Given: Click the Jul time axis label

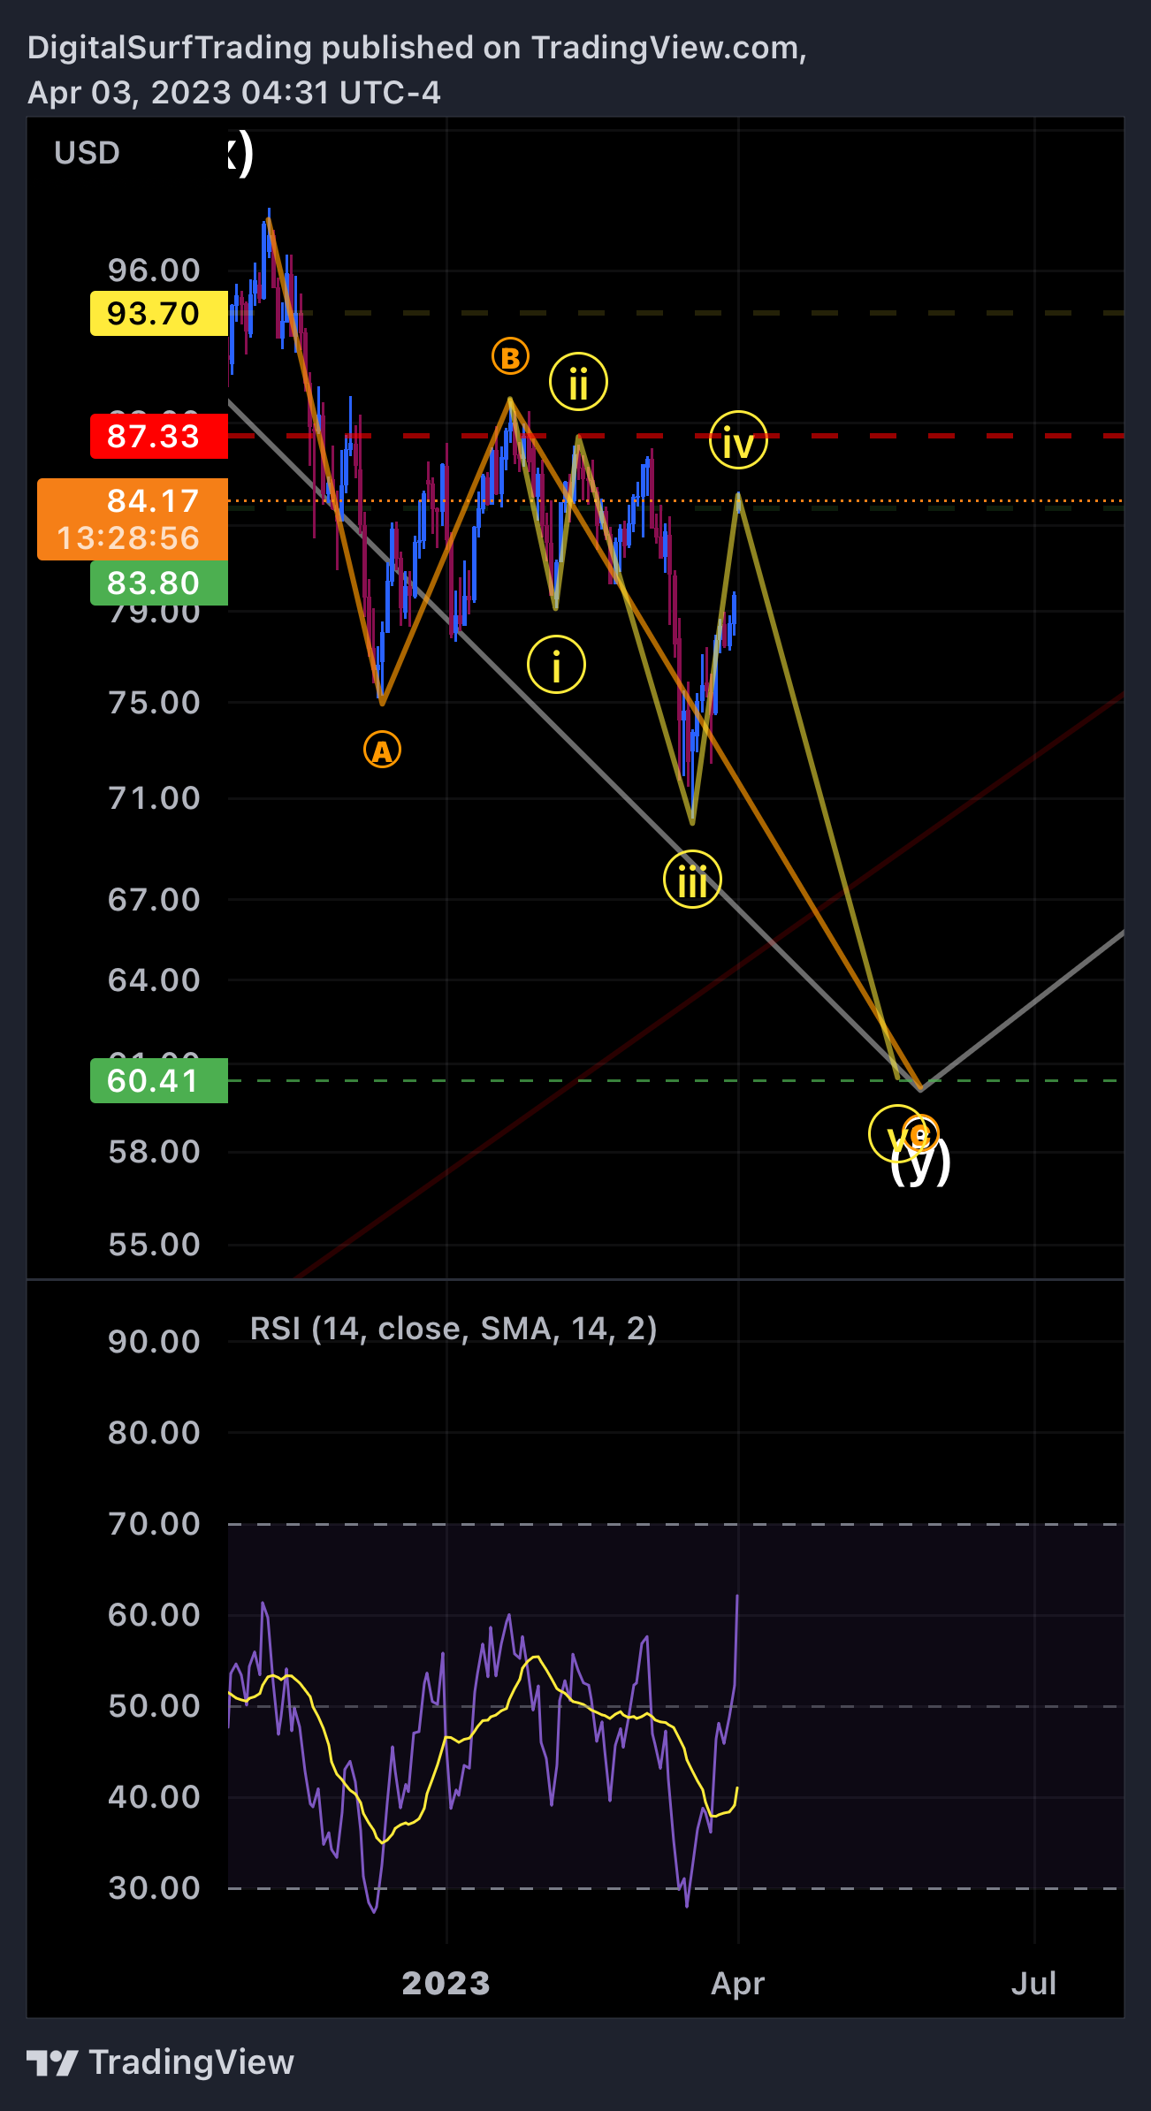Looking at the screenshot, I should point(1034,1983).
